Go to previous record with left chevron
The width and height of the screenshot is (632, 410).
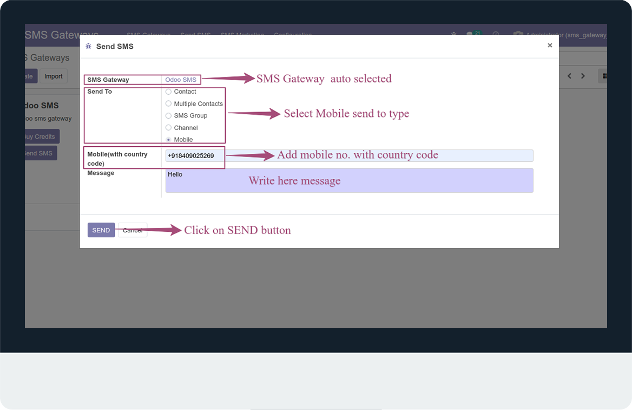570,76
